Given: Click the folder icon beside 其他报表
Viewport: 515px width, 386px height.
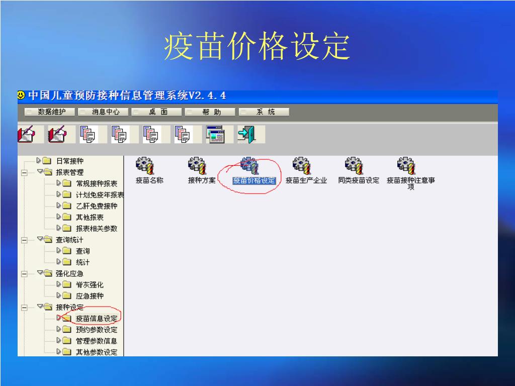Looking at the screenshot, I should [x=67, y=217].
